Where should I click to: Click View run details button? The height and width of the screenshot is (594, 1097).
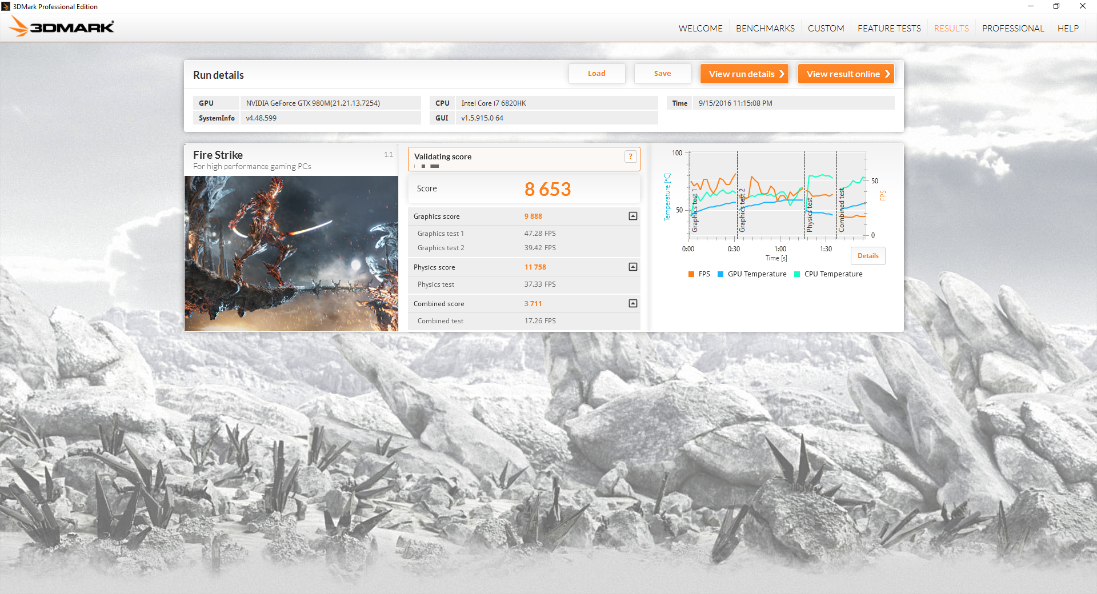(x=744, y=74)
